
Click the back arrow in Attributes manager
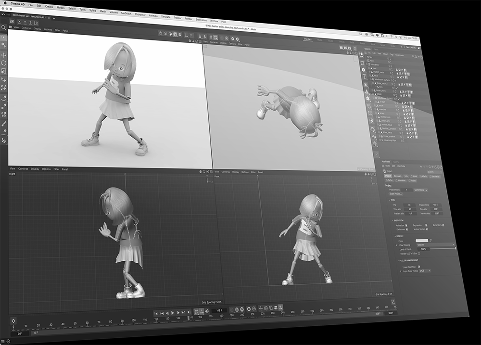coord(421,166)
